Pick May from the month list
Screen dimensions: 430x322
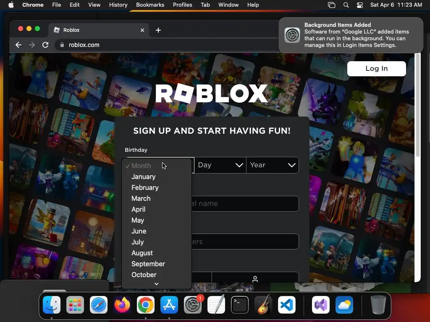pyautogui.click(x=156, y=221)
